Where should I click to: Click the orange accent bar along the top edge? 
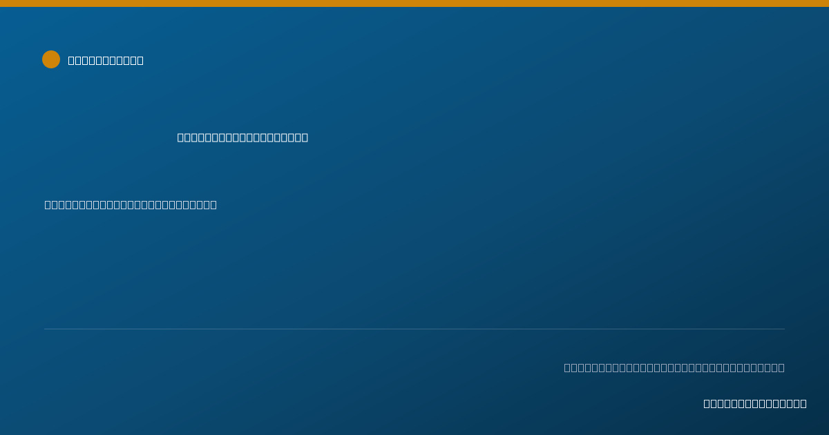tap(414, 3)
